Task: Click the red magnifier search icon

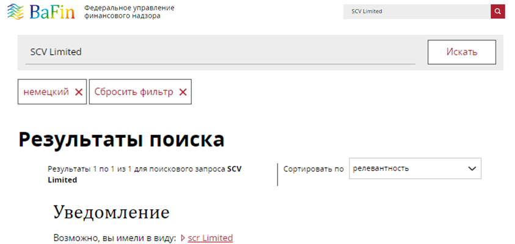Action: [498, 12]
